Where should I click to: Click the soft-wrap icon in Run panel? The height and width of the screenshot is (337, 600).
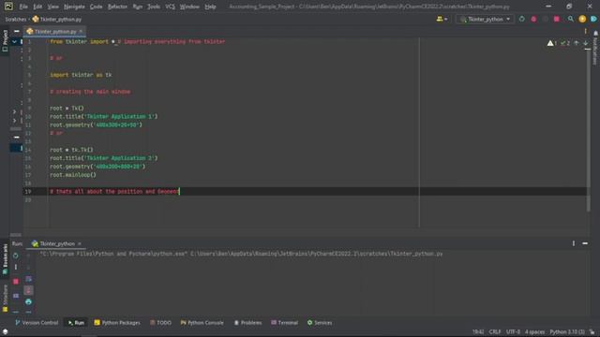click(x=29, y=279)
